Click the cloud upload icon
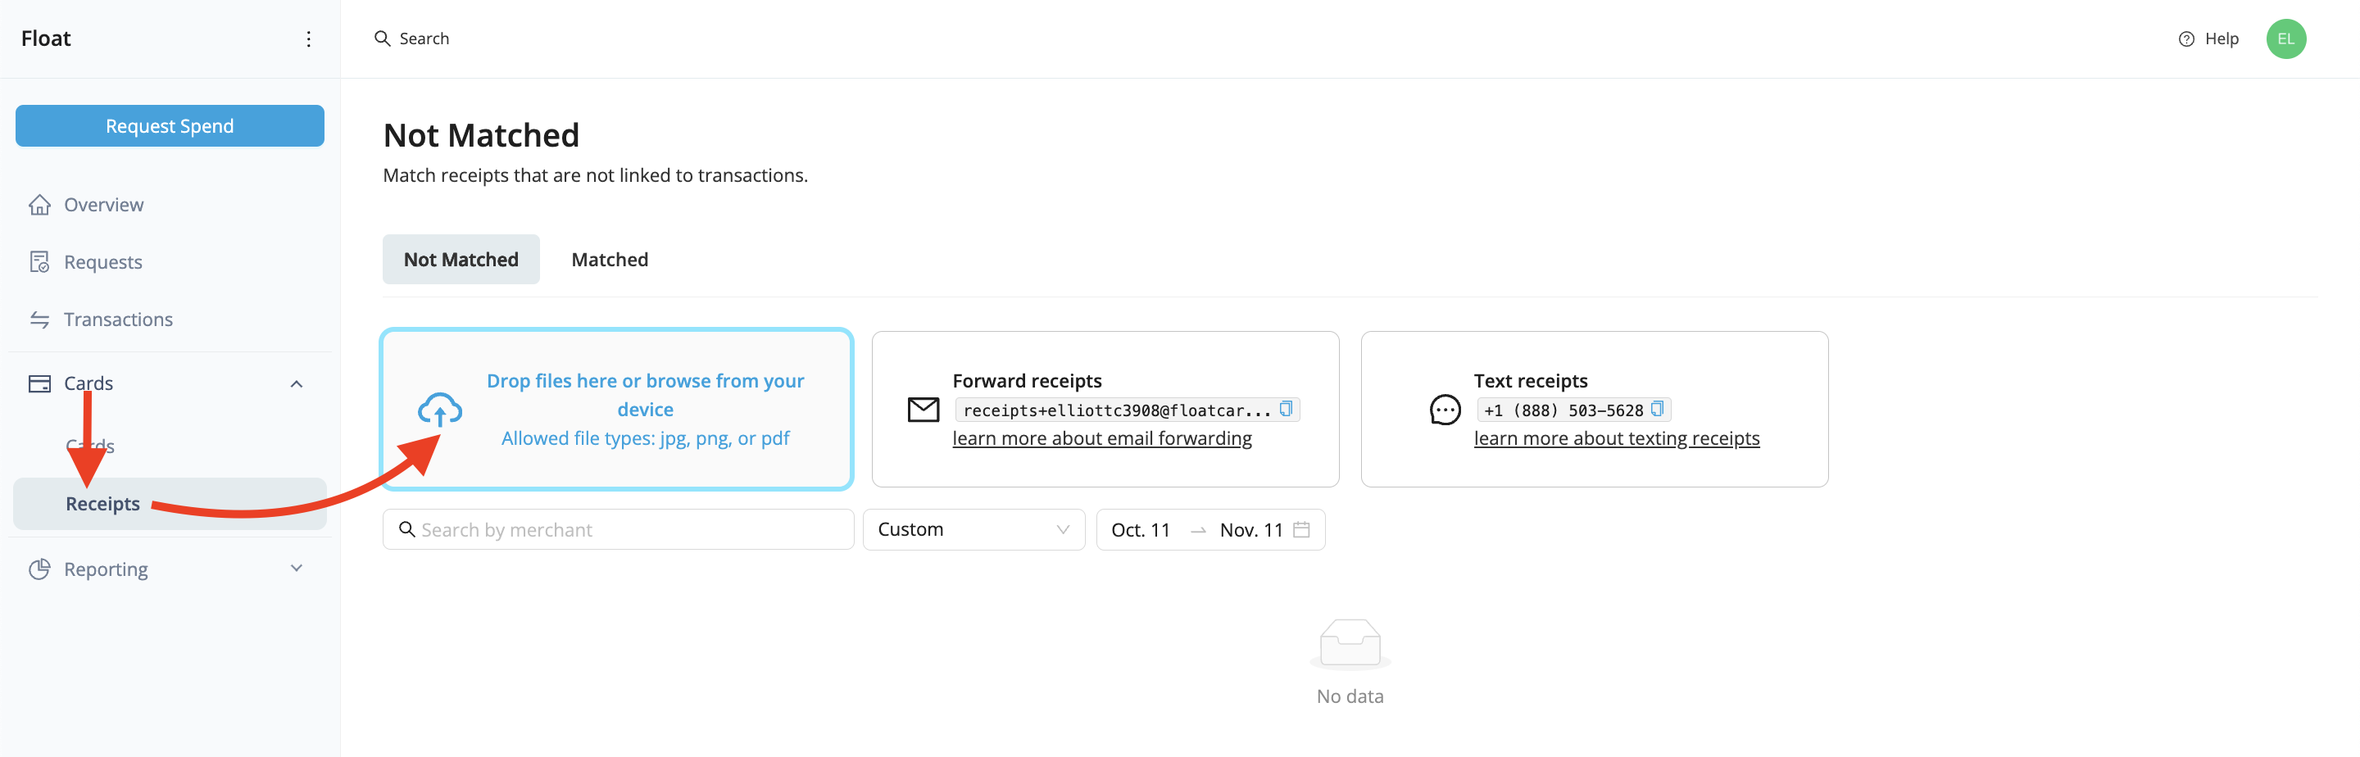The image size is (2360, 757). pos(440,410)
